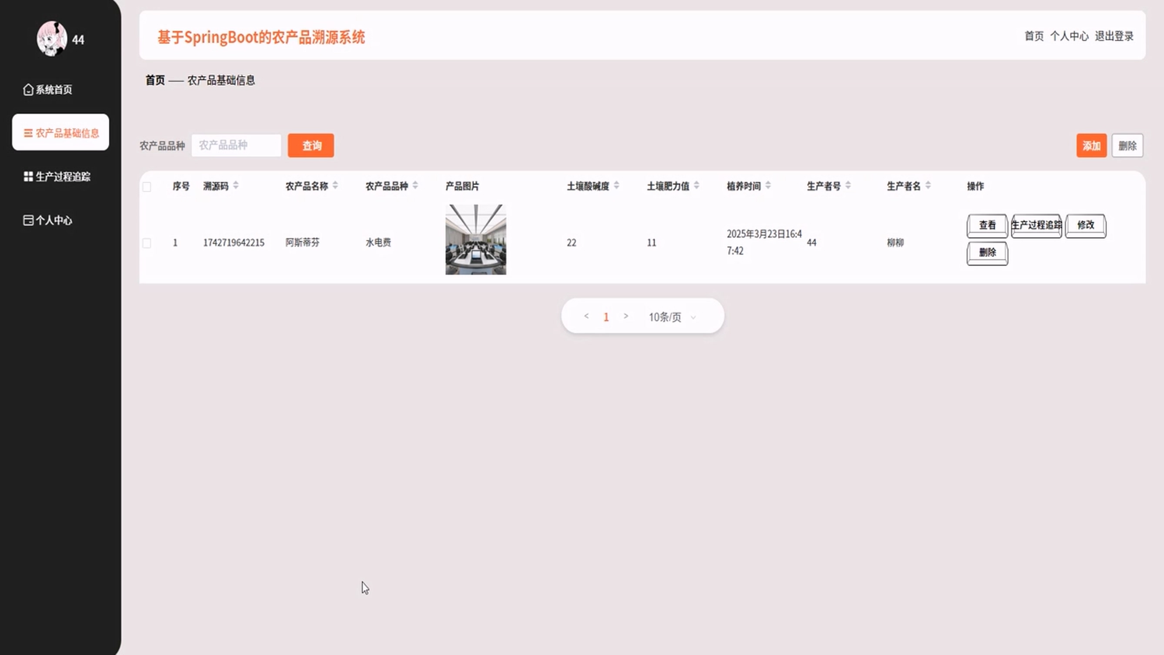Sort by 植养时间 column arrows
The height and width of the screenshot is (655, 1164).
click(x=768, y=186)
